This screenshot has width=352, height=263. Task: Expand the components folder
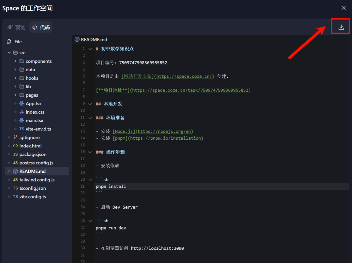tap(15, 61)
